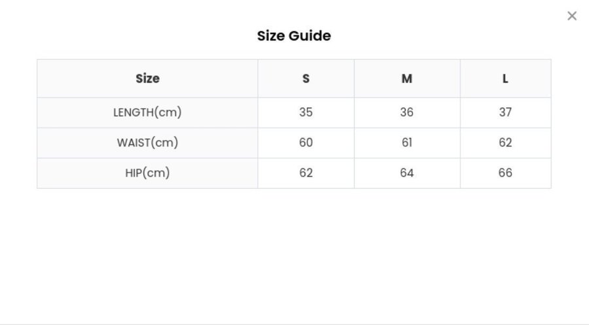589x325 pixels.
Task: Click the S size column header
Action: pyautogui.click(x=306, y=78)
